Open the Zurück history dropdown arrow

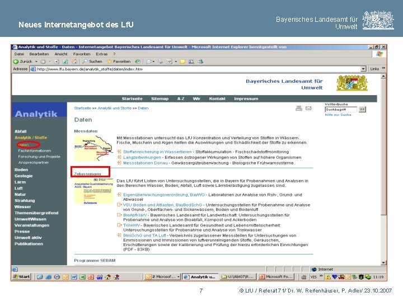[36, 62]
